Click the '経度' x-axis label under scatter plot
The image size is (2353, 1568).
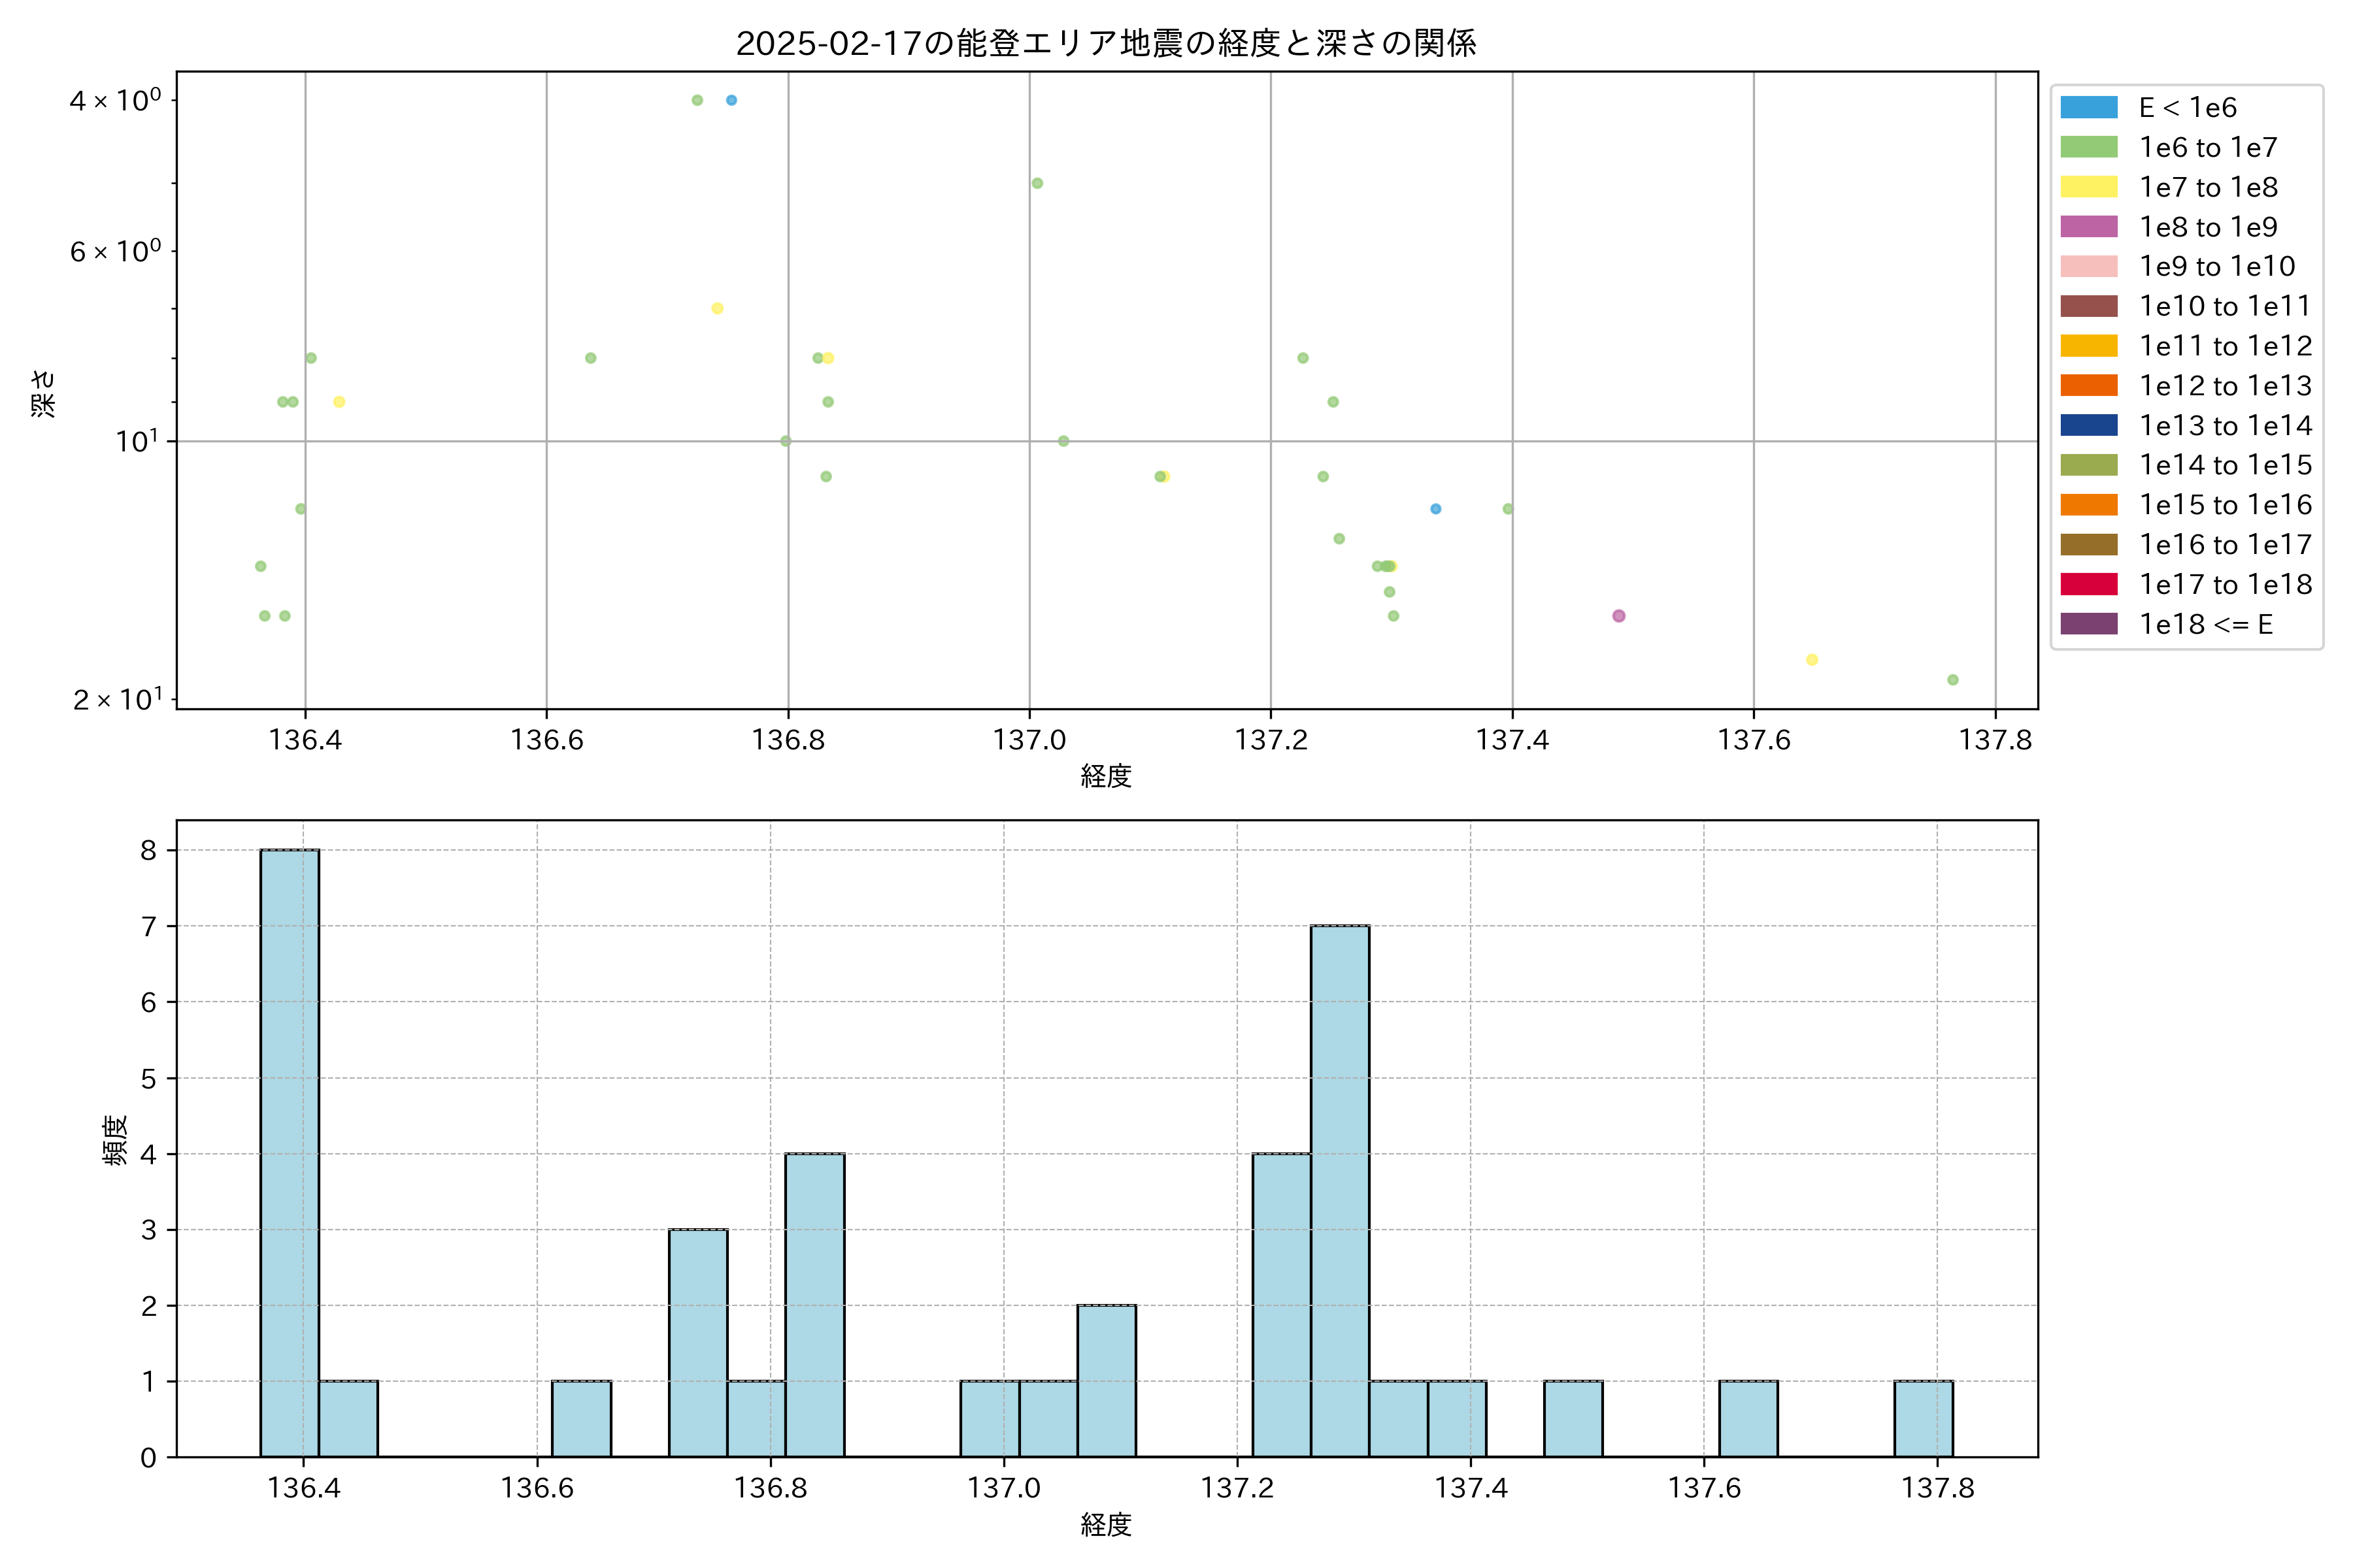pyautogui.click(x=1105, y=776)
